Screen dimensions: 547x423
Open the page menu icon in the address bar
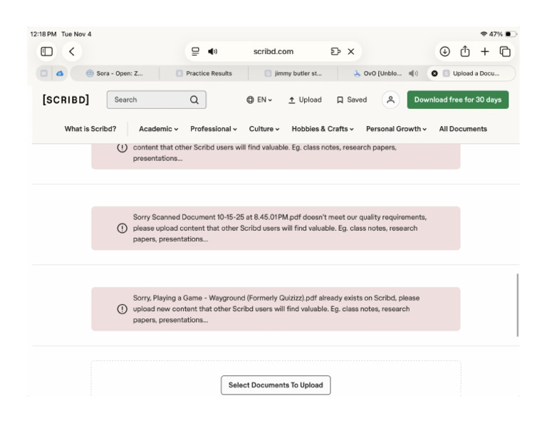point(195,51)
